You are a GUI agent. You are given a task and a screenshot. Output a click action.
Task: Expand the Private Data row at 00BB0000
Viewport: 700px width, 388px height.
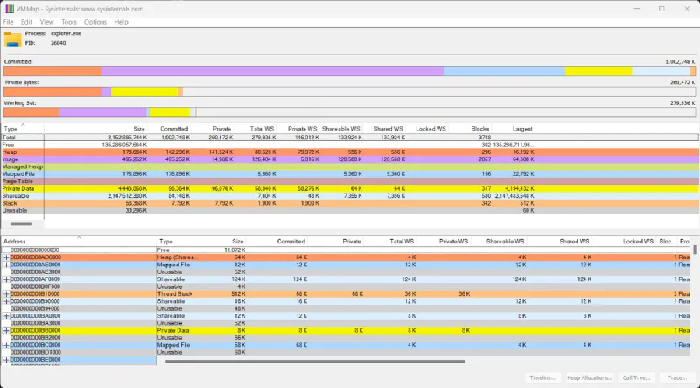[6, 331]
